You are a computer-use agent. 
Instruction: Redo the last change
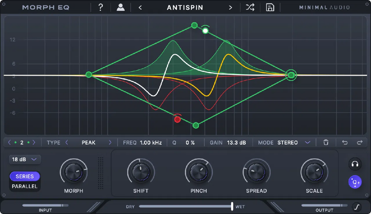pyautogui.click(x=360, y=142)
